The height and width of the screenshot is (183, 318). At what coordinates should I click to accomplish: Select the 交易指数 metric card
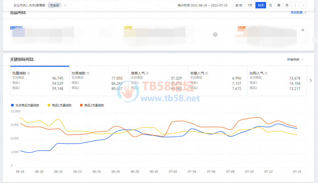(x=99, y=81)
